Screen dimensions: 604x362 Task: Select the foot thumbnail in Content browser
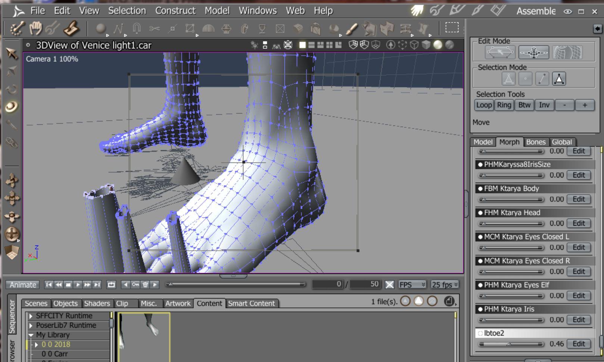tap(144, 336)
